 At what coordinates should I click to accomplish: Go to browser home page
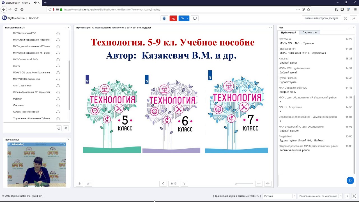[x=22, y=9]
